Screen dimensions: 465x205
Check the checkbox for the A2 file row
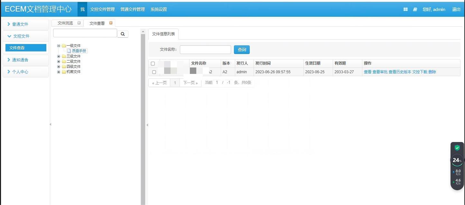pos(154,72)
